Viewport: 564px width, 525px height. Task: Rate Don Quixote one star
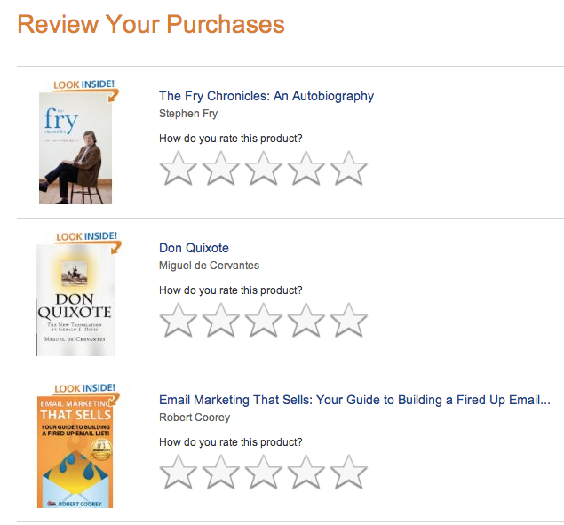(178, 320)
